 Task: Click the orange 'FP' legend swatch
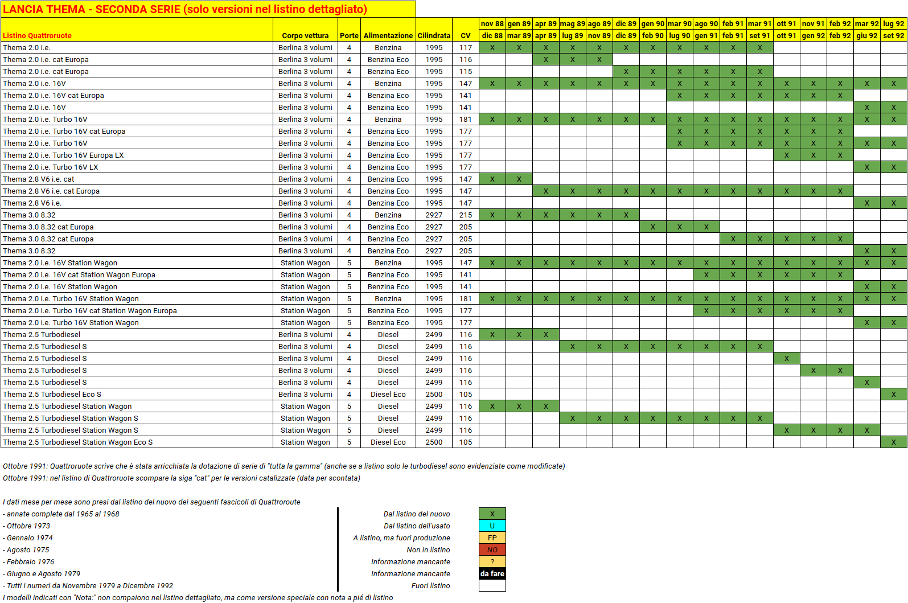click(x=492, y=538)
